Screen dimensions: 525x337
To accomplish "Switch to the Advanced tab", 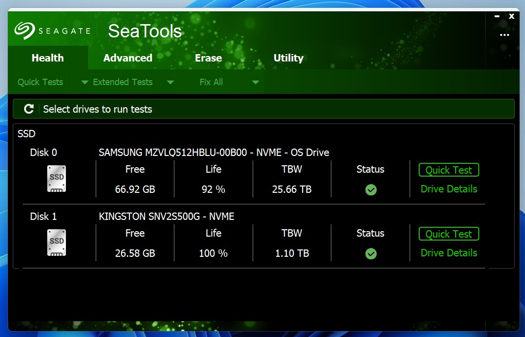I will pos(127,58).
